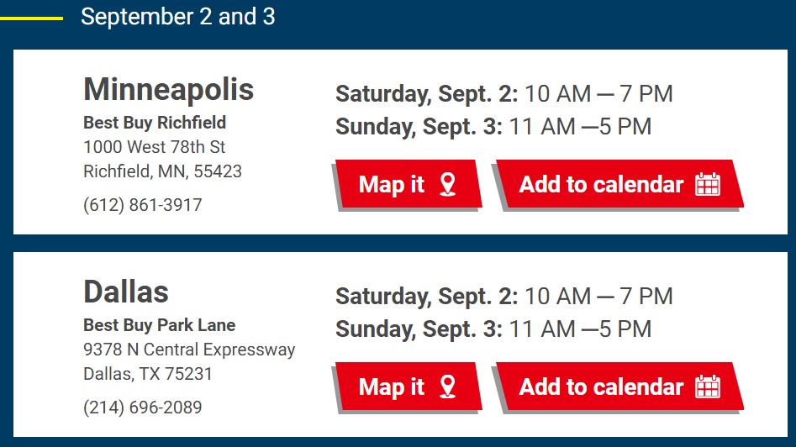Click the 9378 N Central Expressway address

189,350
